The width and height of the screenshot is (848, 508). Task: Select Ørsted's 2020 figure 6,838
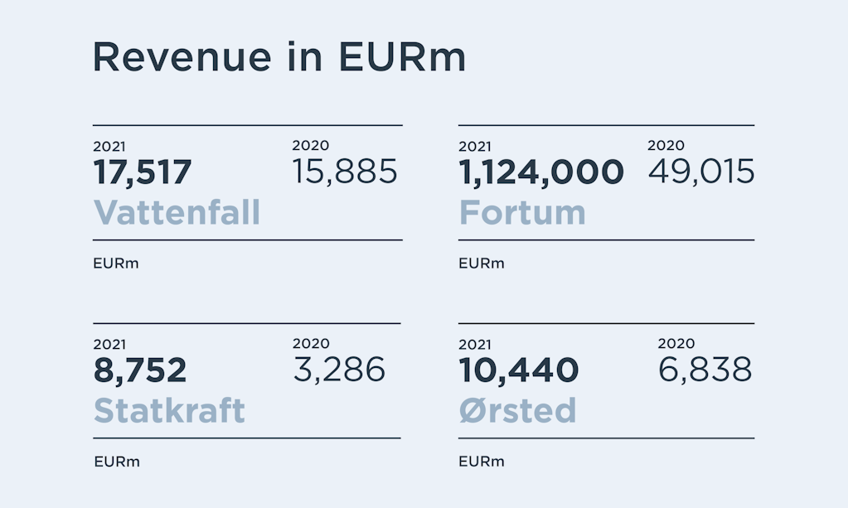click(x=705, y=370)
